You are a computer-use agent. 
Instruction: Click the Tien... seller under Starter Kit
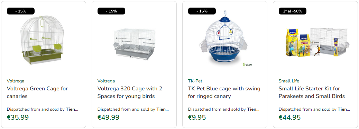pos(344,109)
